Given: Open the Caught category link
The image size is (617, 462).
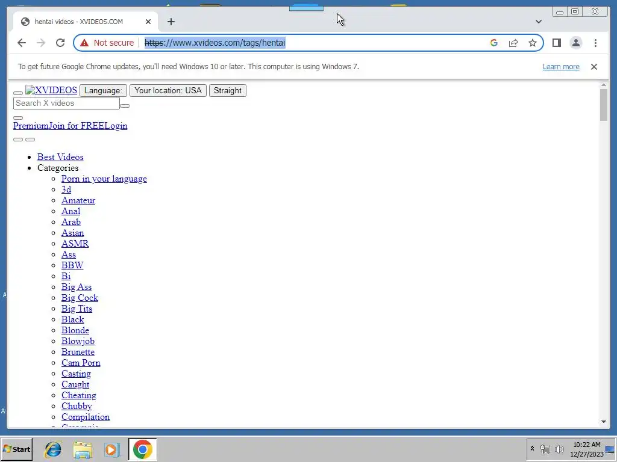Looking at the screenshot, I should coord(75,384).
